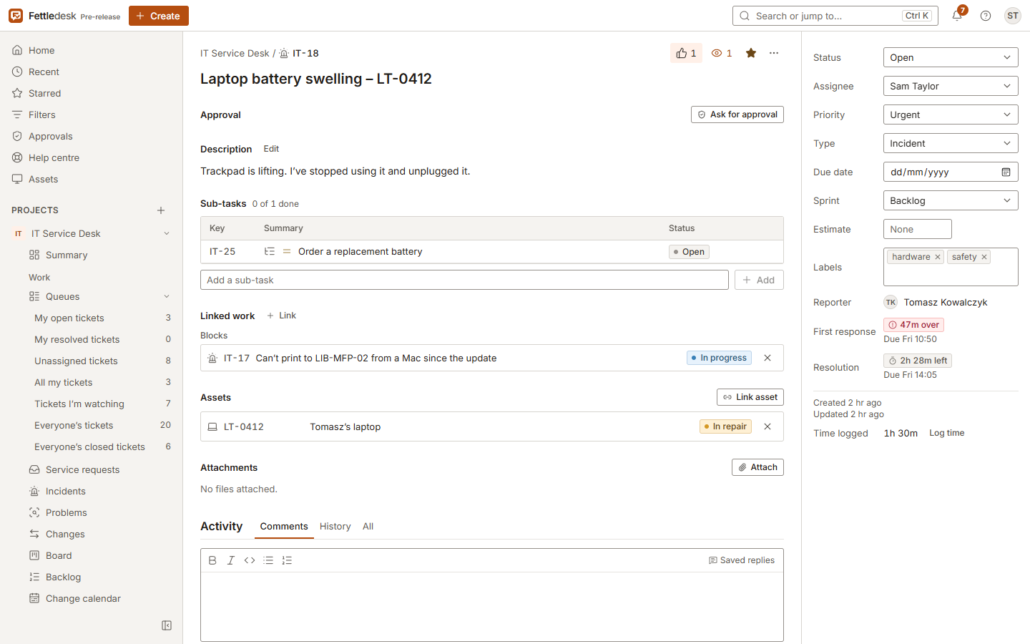Click the Link asset button
Screen dimensions: 1030x644
pos(750,397)
